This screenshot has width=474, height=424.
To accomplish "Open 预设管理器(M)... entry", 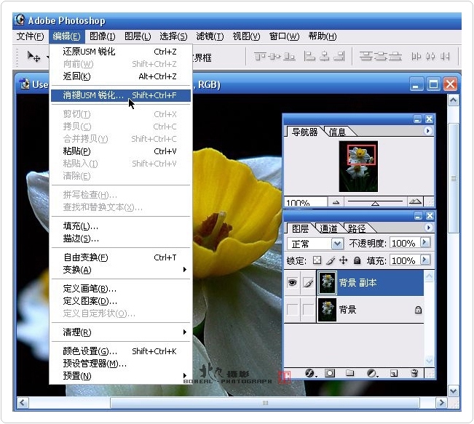I will [121, 364].
